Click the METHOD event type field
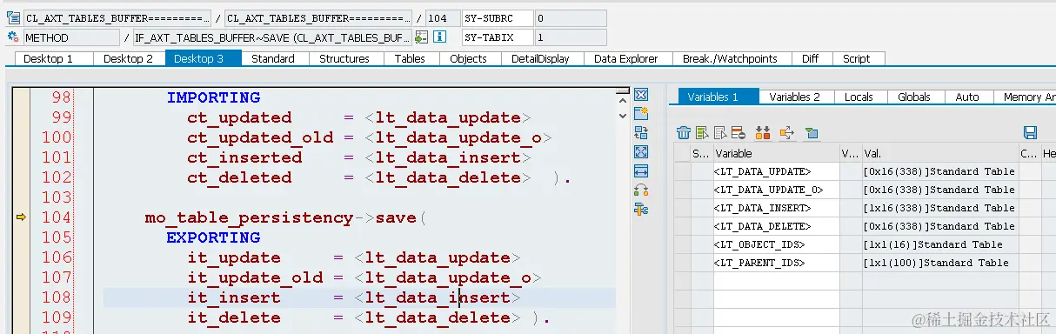 click(x=71, y=37)
